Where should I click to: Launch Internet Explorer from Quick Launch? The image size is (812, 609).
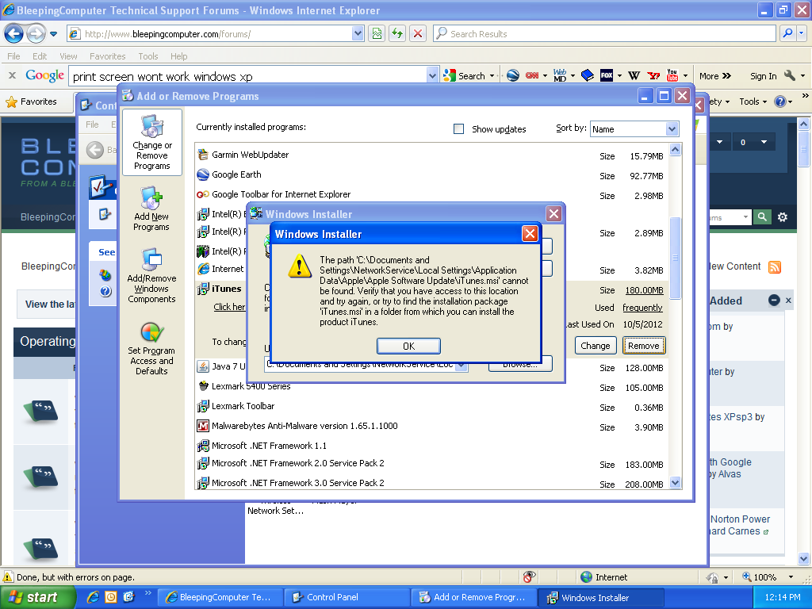click(94, 597)
